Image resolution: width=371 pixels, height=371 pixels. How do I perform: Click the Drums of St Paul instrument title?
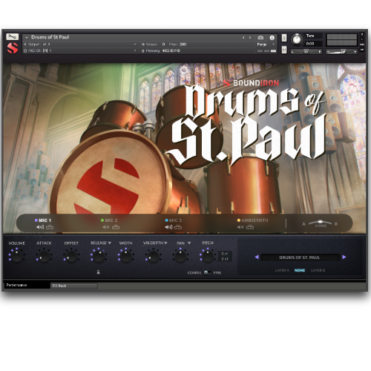point(50,37)
